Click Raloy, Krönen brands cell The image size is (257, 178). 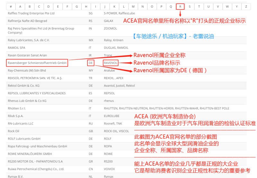tap(114, 40)
